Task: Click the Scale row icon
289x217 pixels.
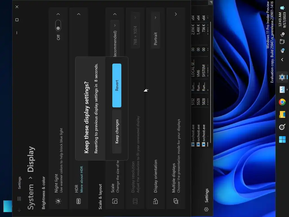Action: pyautogui.click(x=115, y=201)
